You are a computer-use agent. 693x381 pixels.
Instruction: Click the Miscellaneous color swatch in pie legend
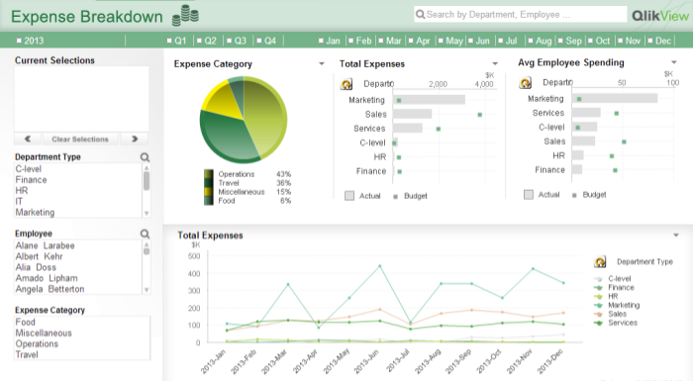click(x=209, y=192)
